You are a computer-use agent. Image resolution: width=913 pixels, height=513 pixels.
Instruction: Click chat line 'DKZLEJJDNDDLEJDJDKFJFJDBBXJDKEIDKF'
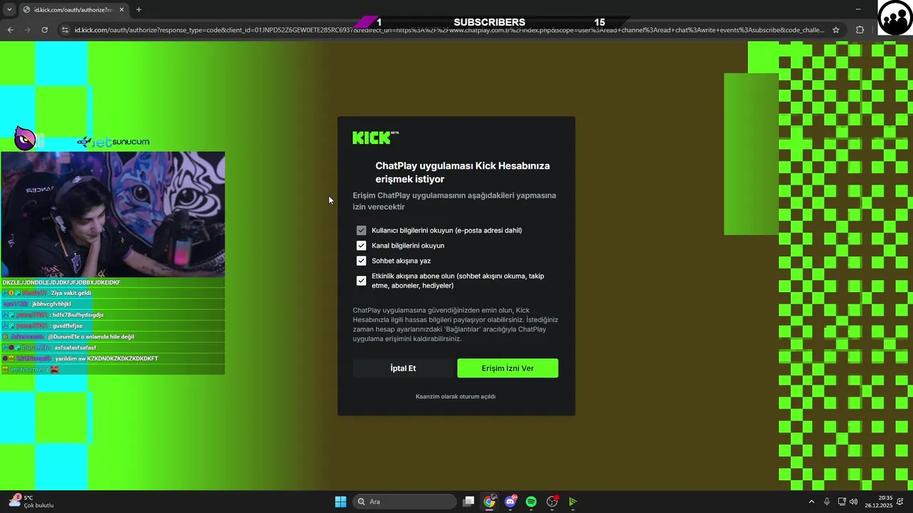(x=61, y=282)
